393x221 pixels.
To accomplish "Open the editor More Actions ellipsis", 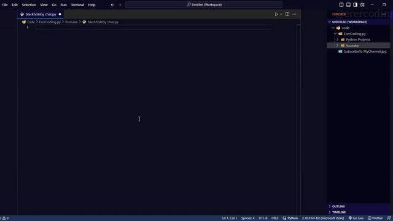I will click(294, 14).
